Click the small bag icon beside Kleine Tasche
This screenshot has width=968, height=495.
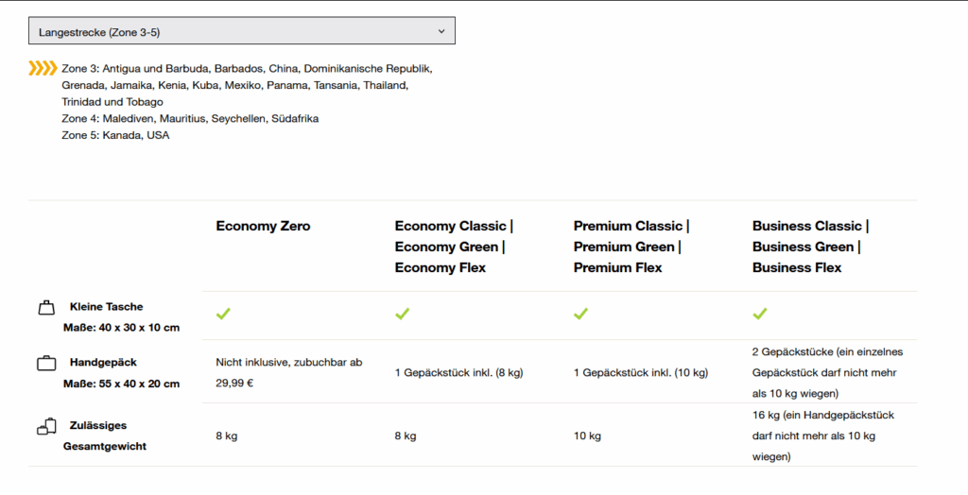pos(45,308)
